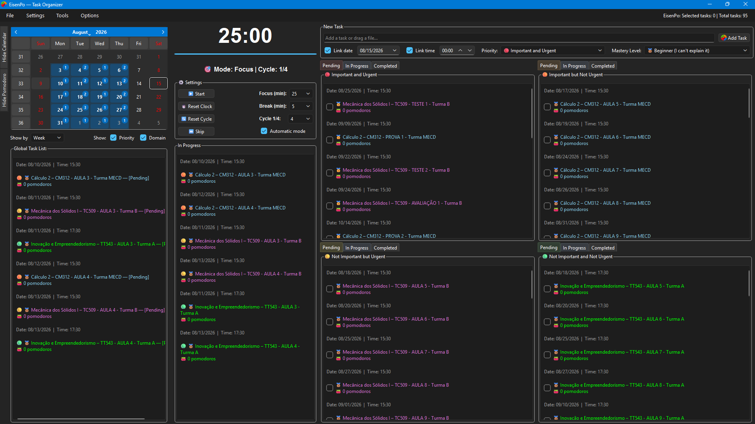Switch to In Progress tab of Not Important and Not Urgent
755x424 pixels.
pos(574,248)
